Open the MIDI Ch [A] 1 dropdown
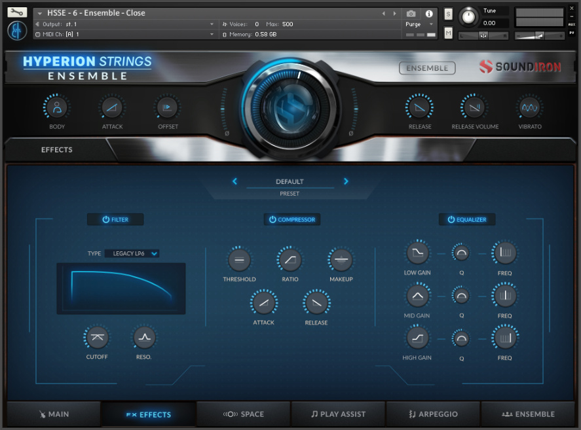The width and height of the screenshot is (581, 430). click(x=124, y=34)
